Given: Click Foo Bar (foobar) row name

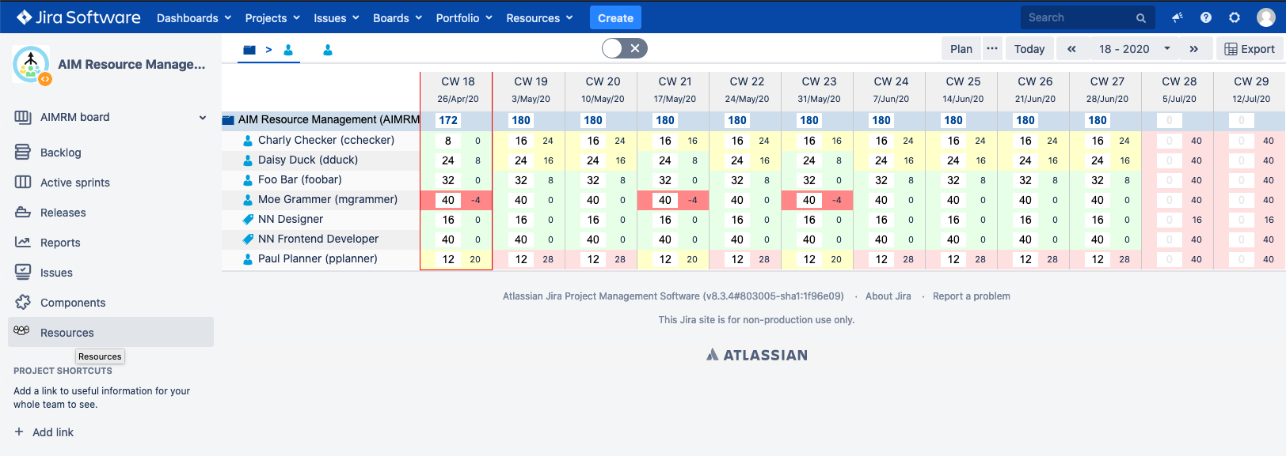Looking at the screenshot, I should [x=300, y=179].
